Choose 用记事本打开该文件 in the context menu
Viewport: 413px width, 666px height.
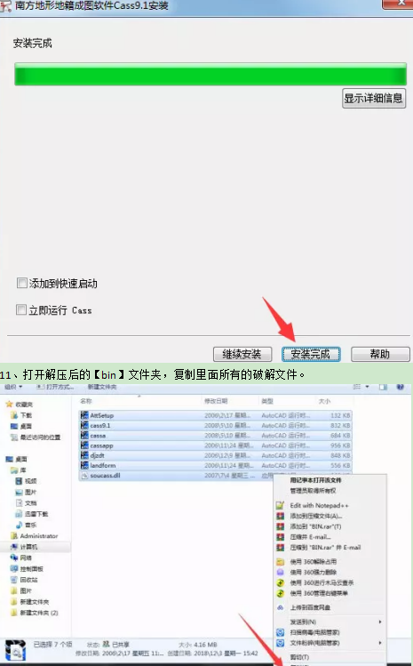(x=315, y=480)
